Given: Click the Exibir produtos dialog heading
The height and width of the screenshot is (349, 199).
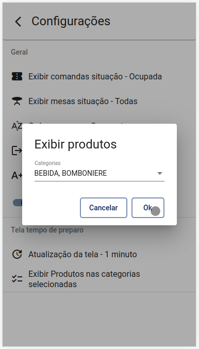Looking at the screenshot, I should coord(75,144).
